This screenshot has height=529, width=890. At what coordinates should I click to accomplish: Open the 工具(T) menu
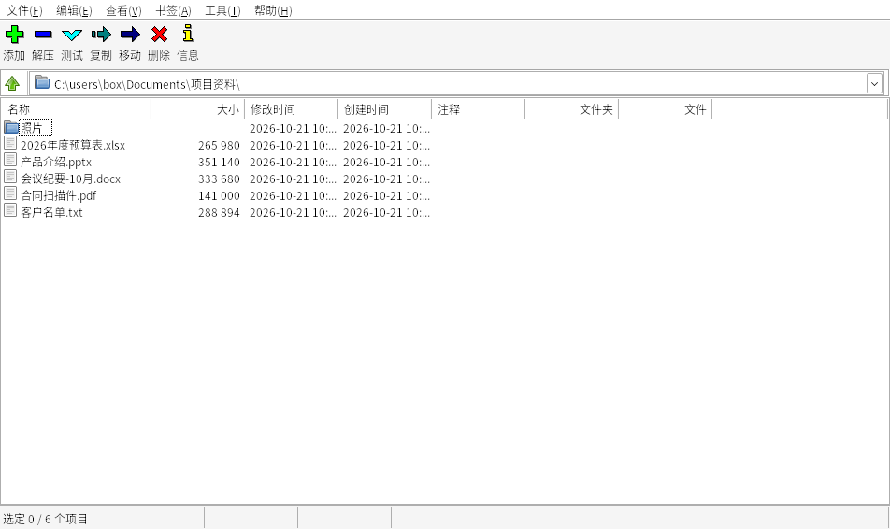coord(222,11)
